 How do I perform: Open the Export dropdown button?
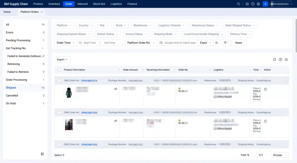[62, 59]
